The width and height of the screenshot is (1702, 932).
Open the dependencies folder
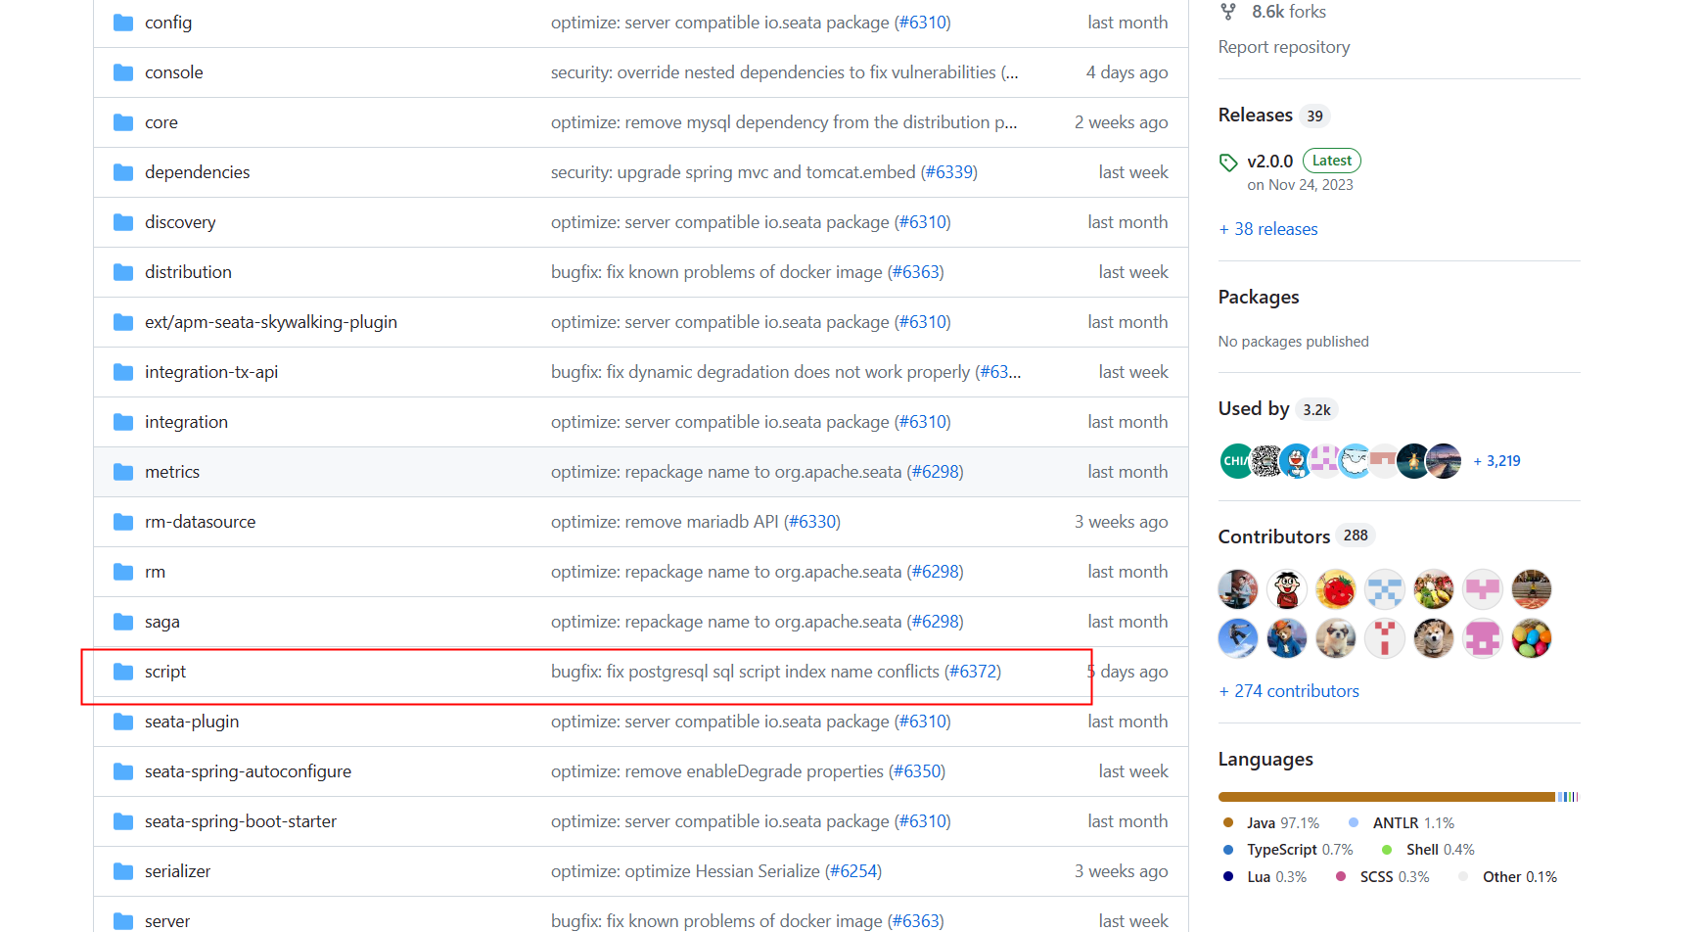click(x=197, y=172)
